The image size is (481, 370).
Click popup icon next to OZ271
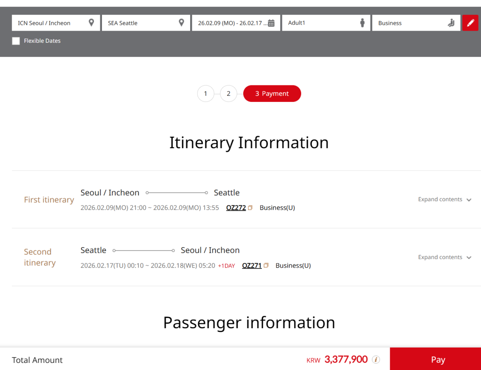tap(266, 265)
